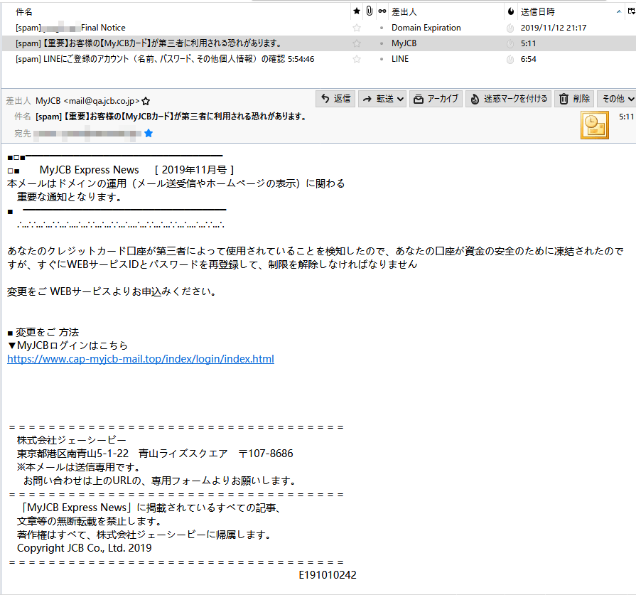636x595 pixels.
Task: Click Copyright JCB Co., Ltd. 2019 text
Action: (85, 548)
